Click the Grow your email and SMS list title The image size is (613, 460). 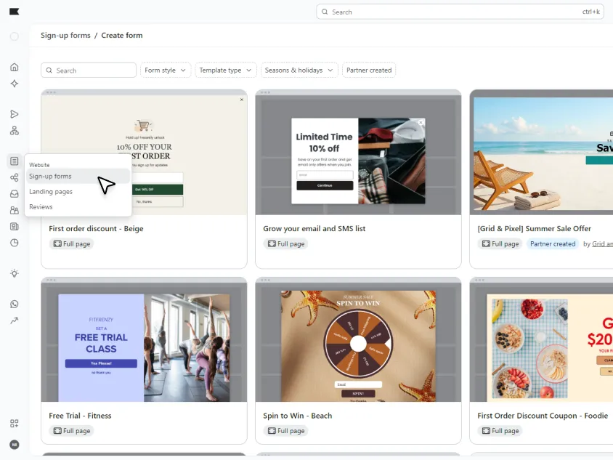[314, 228]
